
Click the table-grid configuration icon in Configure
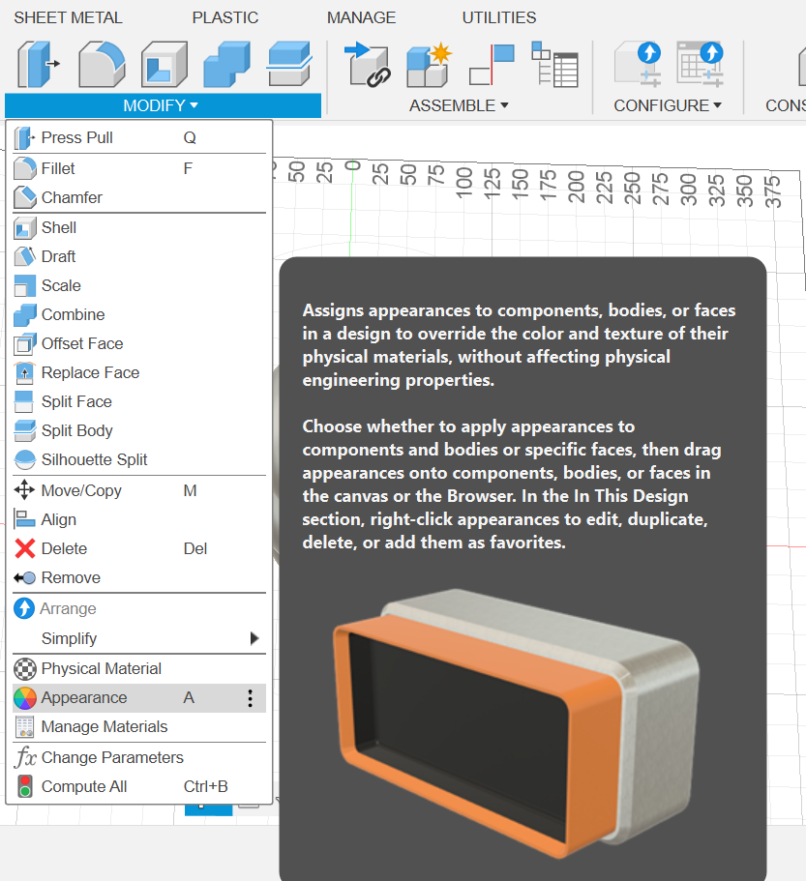coord(700,65)
